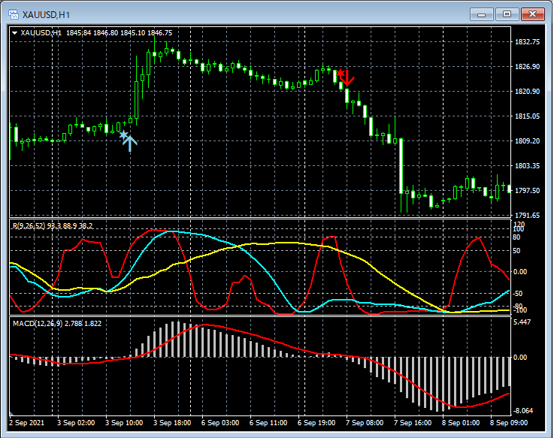Maximize the XAUUSD,H1 chart window
This screenshot has width=554, height=438.
[x=507, y=14]
